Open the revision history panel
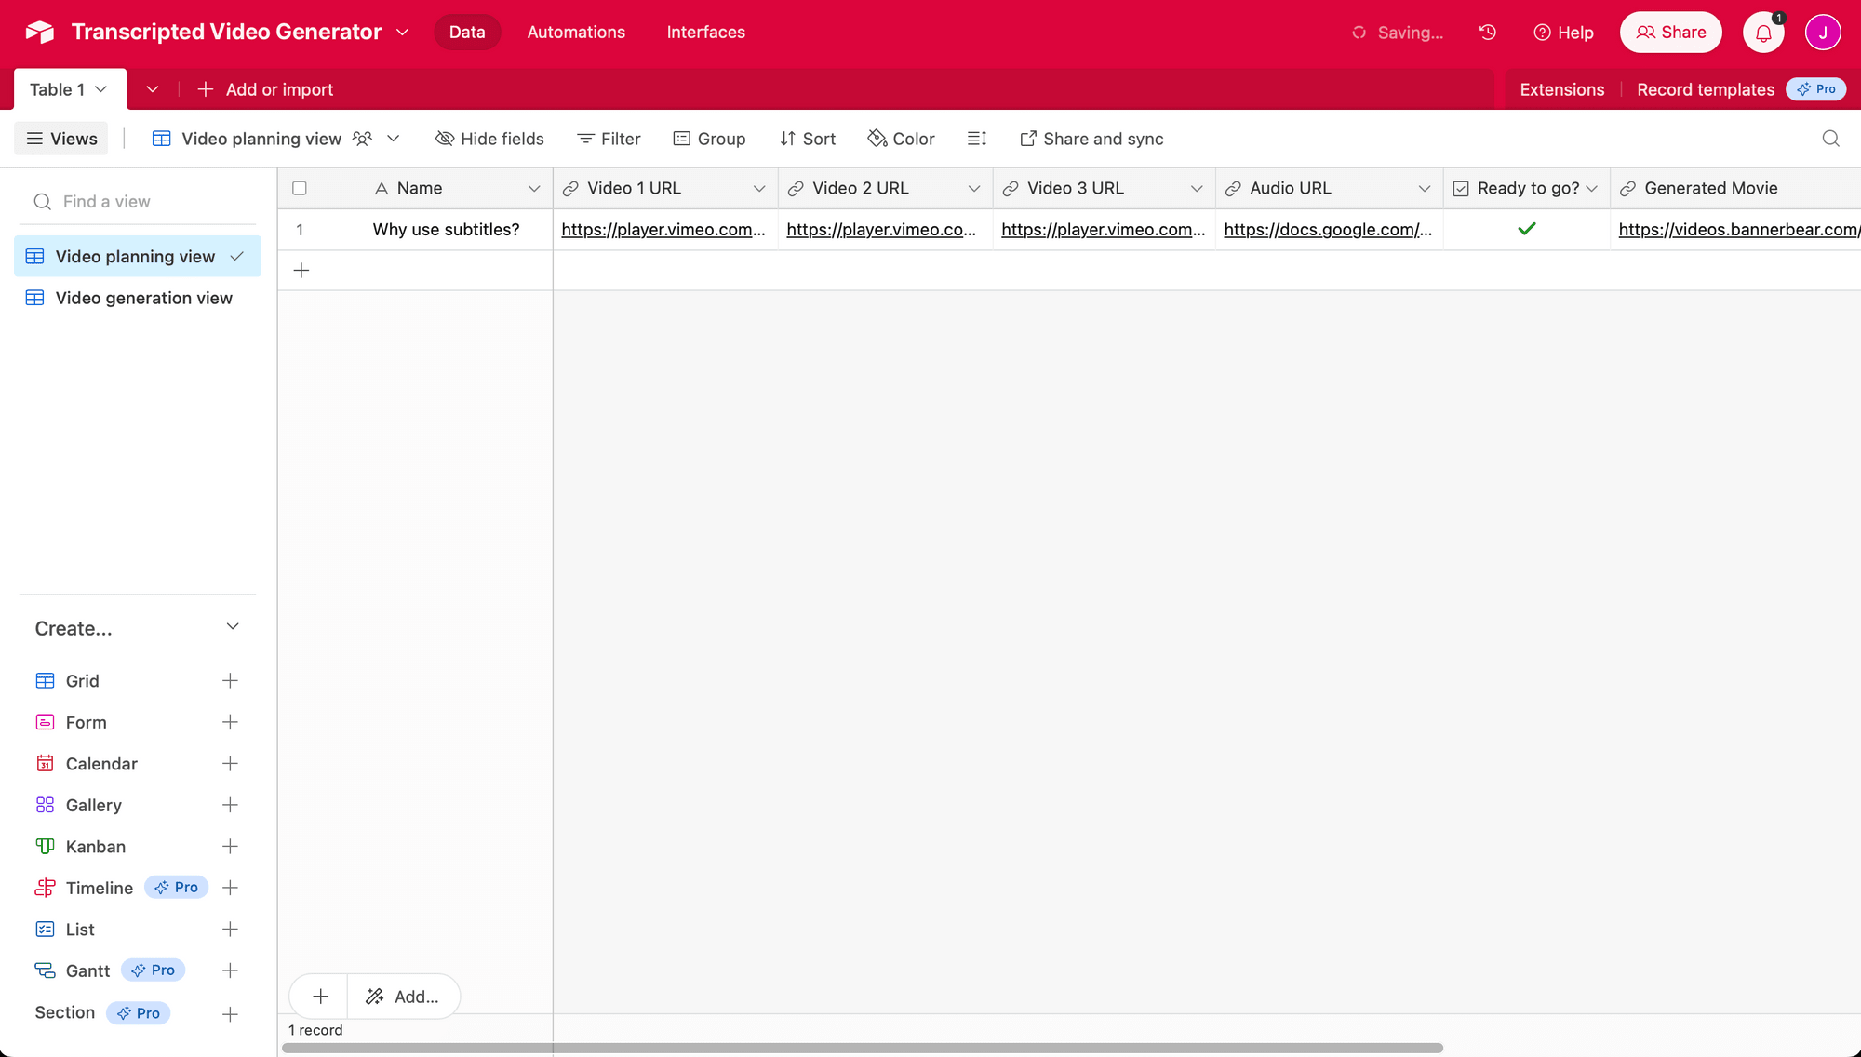1861x1057 pixels. coord(1487,32)
